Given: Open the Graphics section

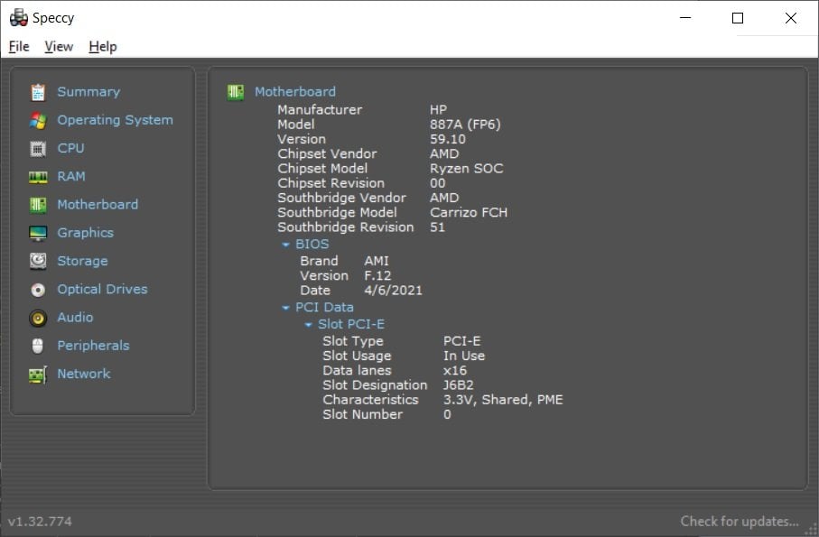Looking at the screenshot, I should click(85, 233).
